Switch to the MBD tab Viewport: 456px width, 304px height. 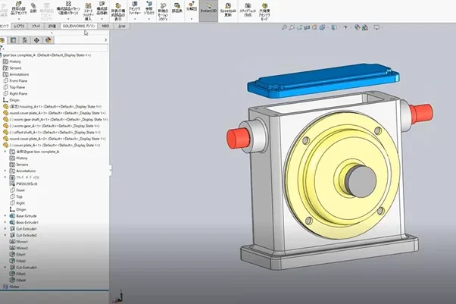tap(105, 25)
